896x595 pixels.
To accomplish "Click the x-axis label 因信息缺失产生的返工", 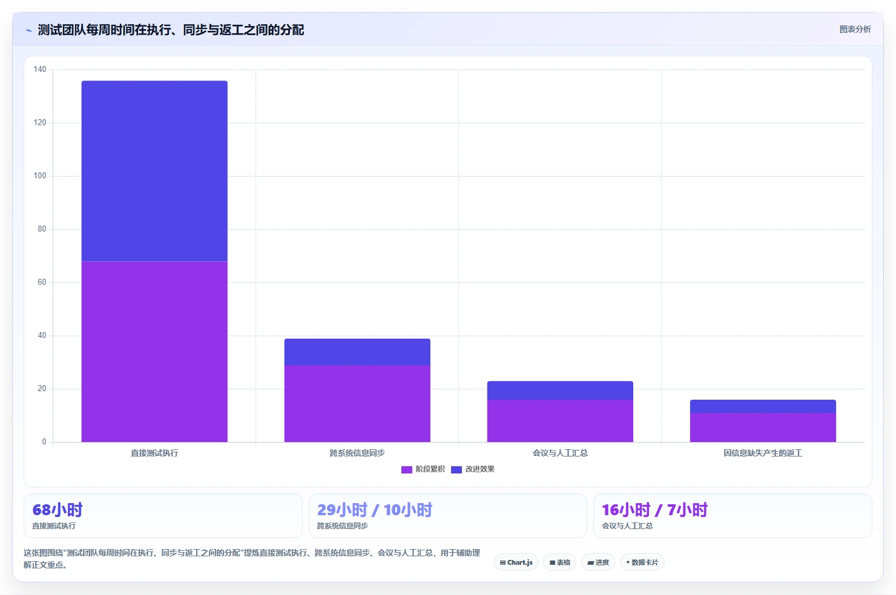I will point(763,453).
